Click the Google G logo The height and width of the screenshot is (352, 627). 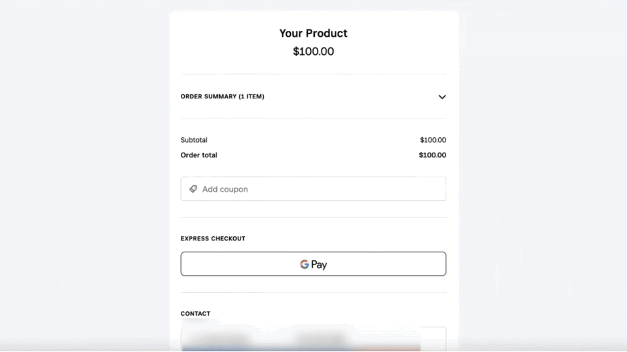pyautogui.click(x=304, y=264)
